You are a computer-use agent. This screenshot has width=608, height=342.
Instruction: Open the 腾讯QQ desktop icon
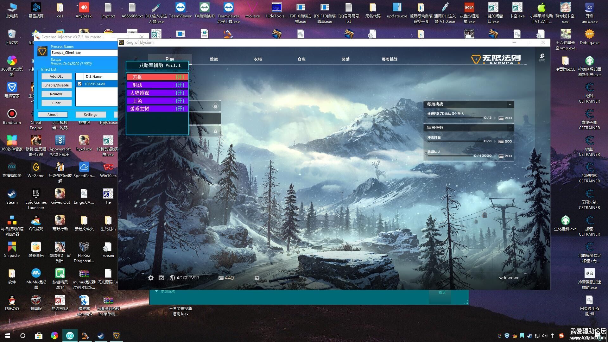(x=12, y=303)
